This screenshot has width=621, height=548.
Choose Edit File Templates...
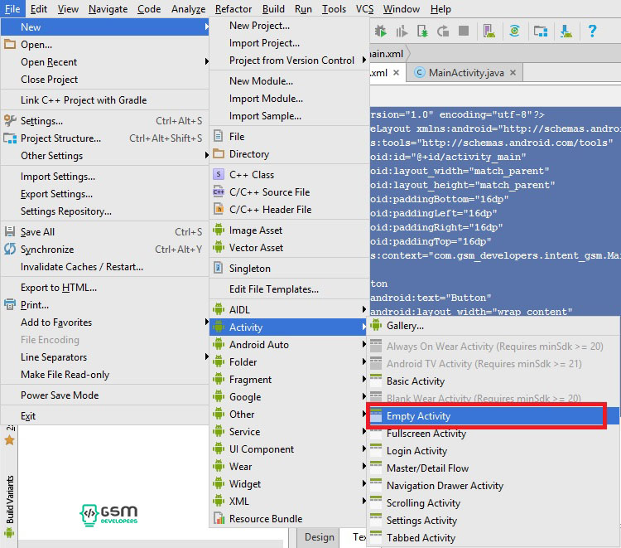pos(274,289)
